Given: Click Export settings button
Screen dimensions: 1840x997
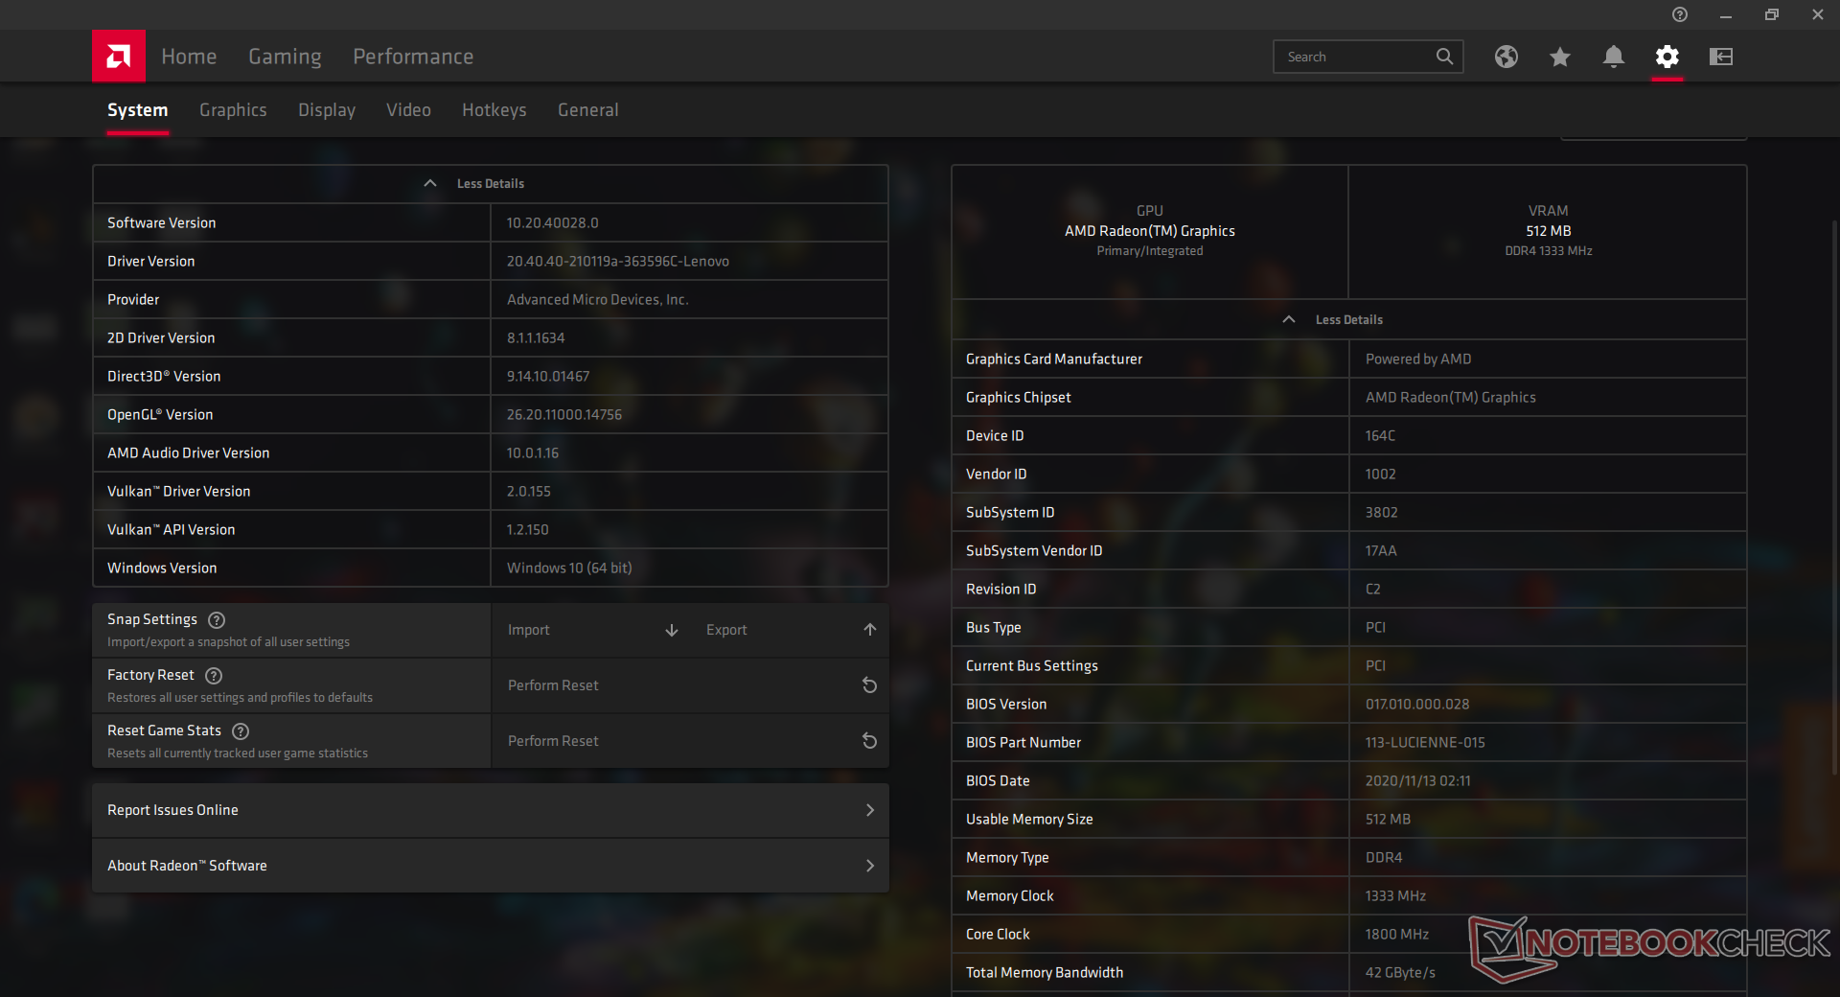Looking at the screenshot, I should pyautogui.click(x=790, y=630).
